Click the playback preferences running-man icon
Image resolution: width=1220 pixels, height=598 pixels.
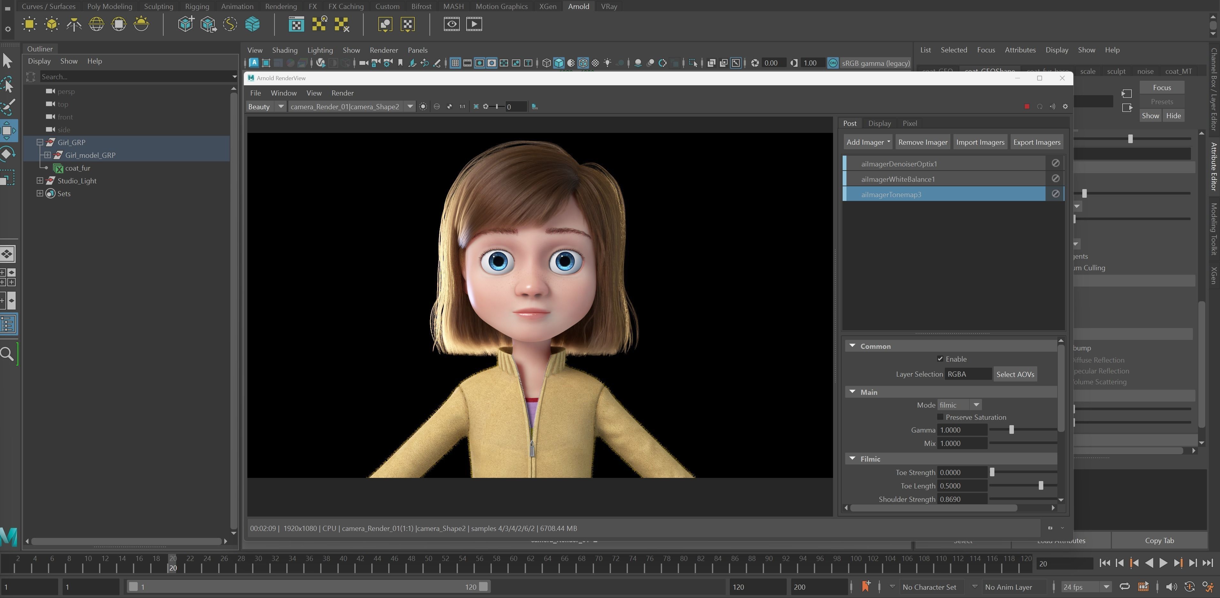pyautogui.click(x=1208, y=586)
